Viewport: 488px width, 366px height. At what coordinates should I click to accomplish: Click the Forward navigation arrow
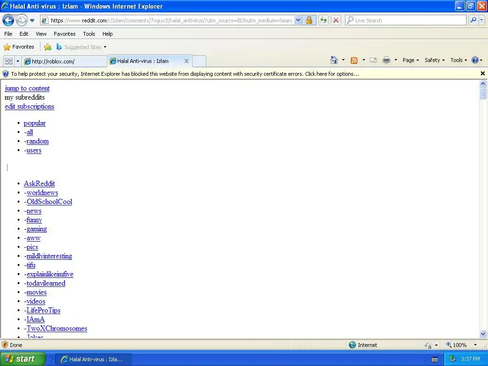(x=21, y=20)
